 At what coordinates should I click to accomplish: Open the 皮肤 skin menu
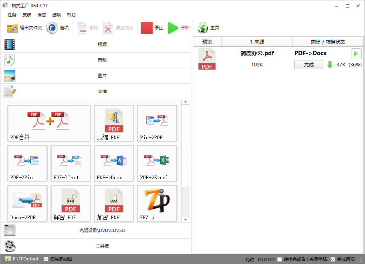[x=27, y=15]
